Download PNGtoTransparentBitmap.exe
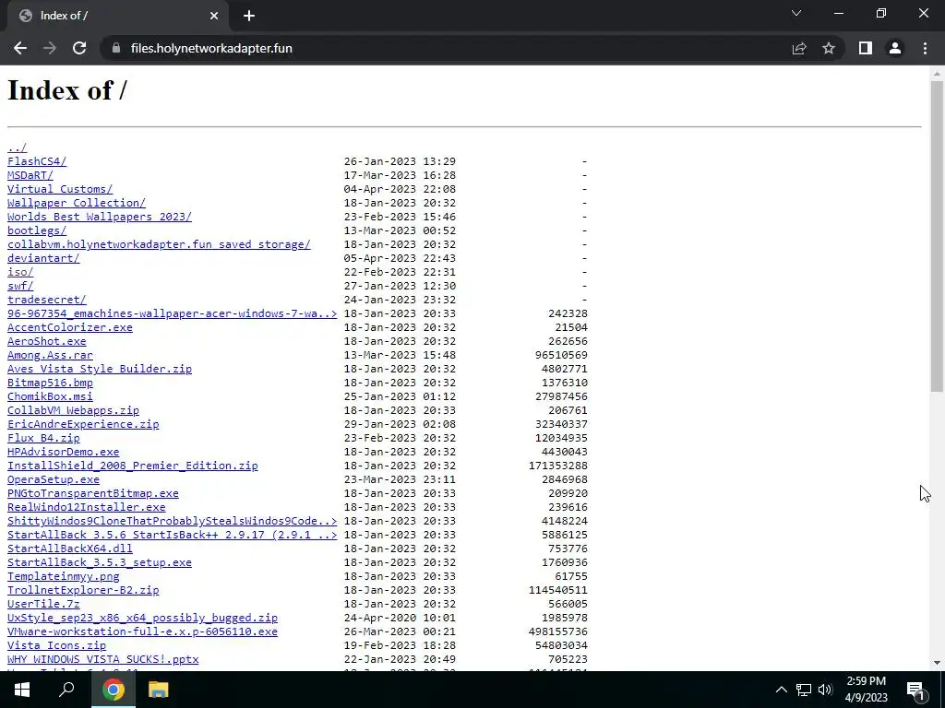 point(93,494)
